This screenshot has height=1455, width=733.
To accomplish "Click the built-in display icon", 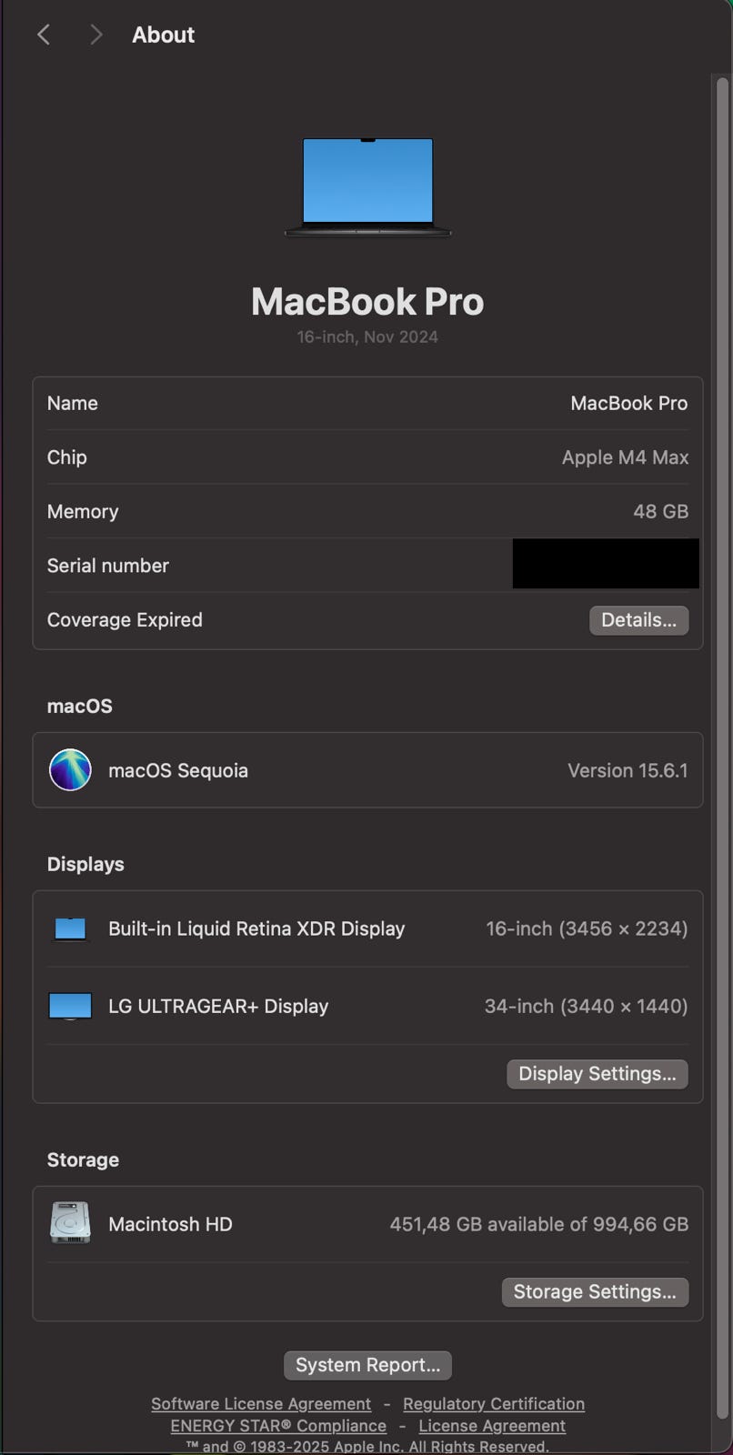I will point(70,928).
